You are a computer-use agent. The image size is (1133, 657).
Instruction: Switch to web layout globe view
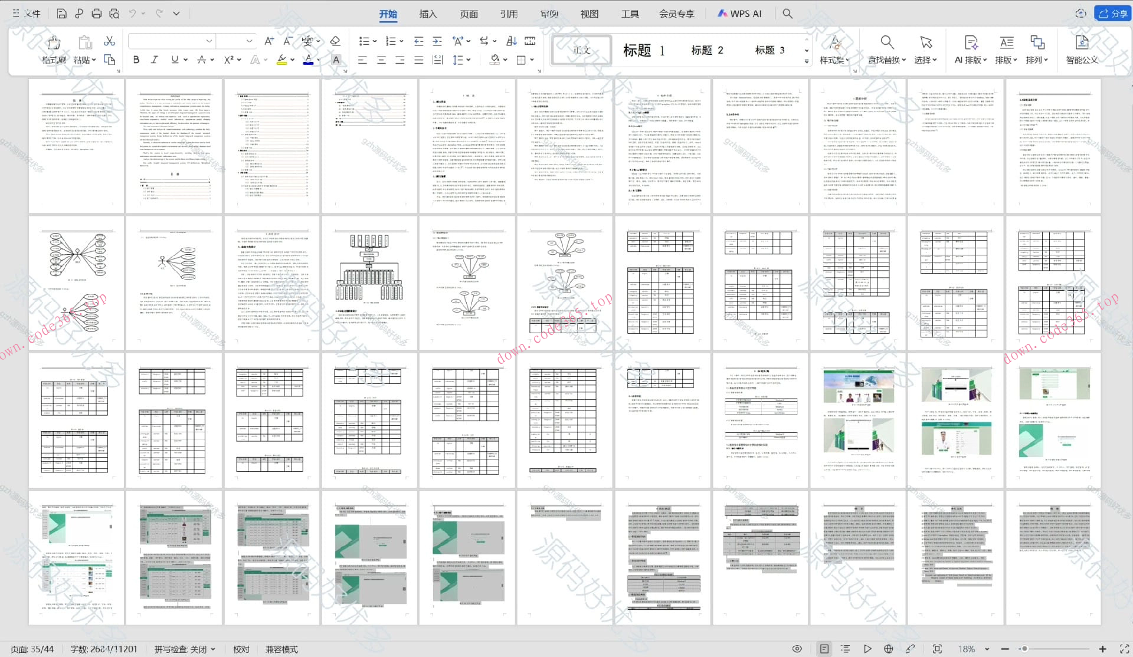pyautogui.click(x=888, y=649)
